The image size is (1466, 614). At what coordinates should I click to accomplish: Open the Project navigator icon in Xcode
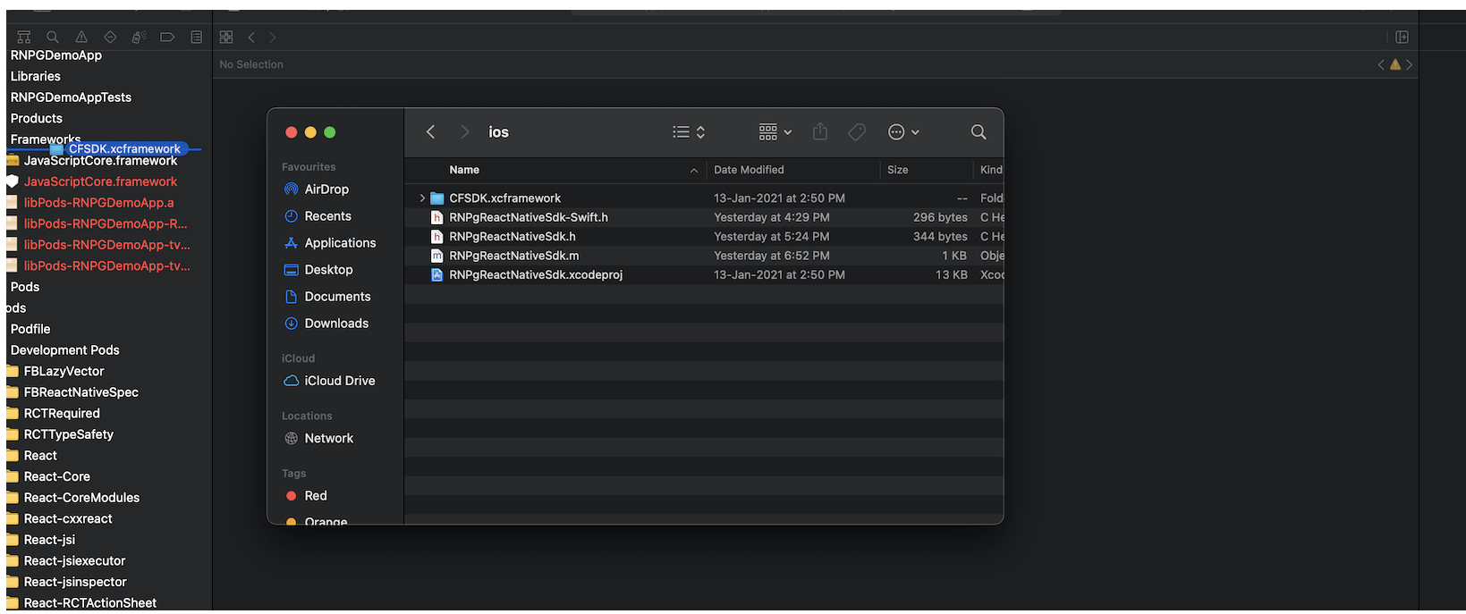(24, 37)
